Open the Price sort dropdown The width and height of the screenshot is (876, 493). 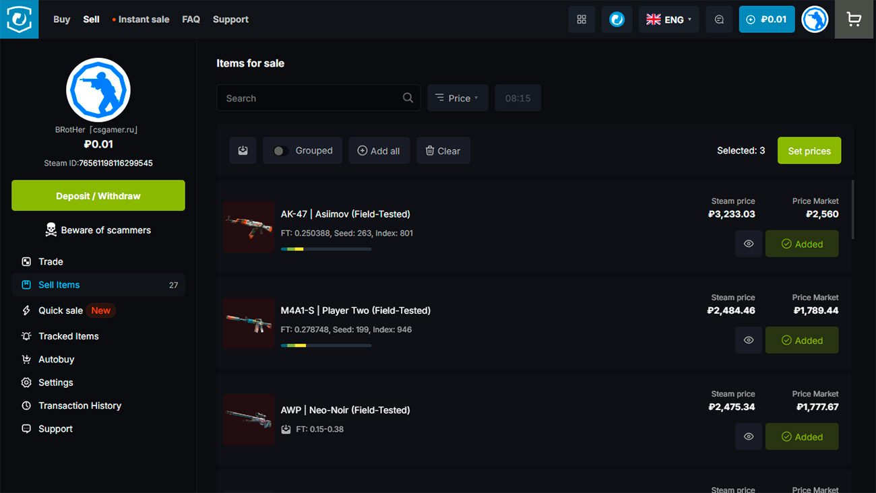click(458, 98)
